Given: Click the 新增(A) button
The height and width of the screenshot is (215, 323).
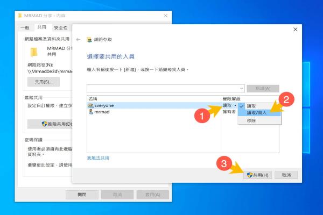Looking at the screenshot, I should (263, 89).
